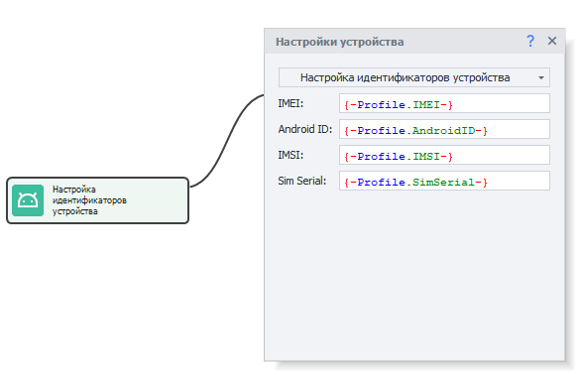Click the IMEI input field
The image size is (579, 385).
(x=444, y=103)
